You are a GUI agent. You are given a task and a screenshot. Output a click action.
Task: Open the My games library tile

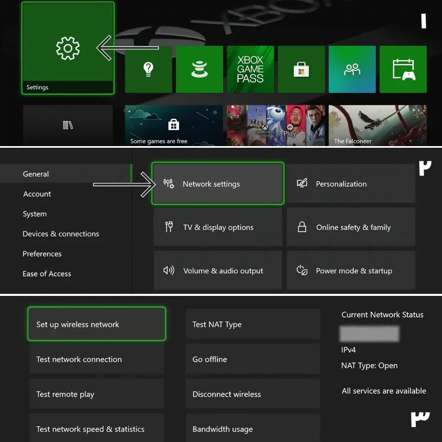click(68, 126)
